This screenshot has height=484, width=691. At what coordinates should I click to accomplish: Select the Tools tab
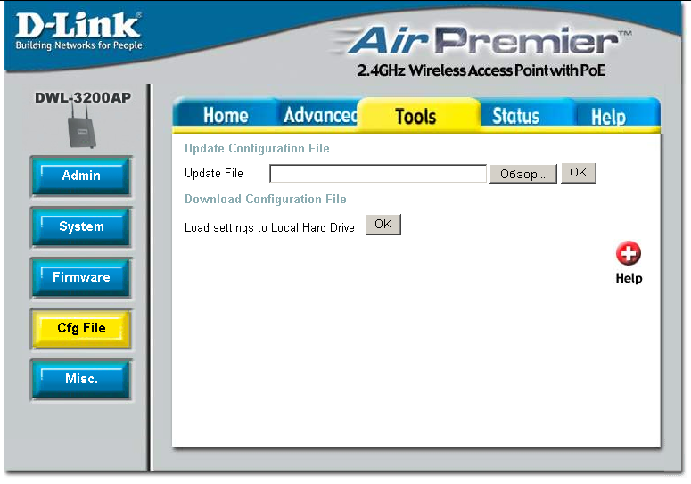(415, 116)
